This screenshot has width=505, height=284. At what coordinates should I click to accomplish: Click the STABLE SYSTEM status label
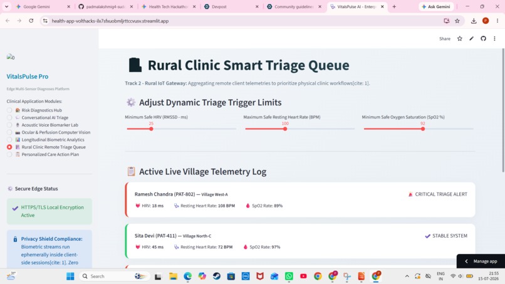[446, 236]
